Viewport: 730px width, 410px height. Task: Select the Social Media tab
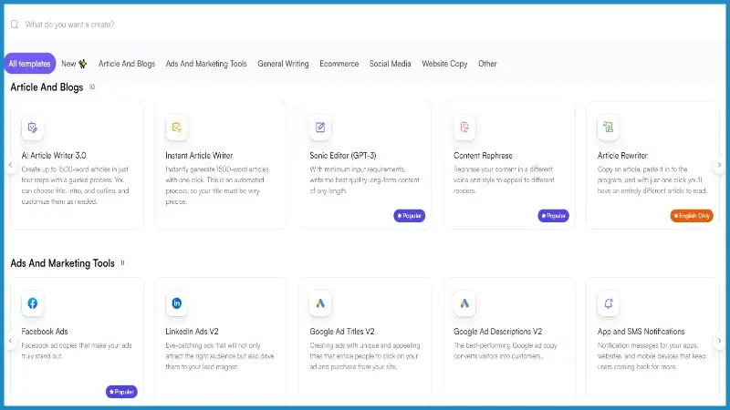pyautogui.click(x=391, y=64)
